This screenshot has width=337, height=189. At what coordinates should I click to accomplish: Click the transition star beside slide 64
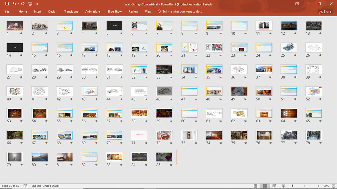[295, 121]
